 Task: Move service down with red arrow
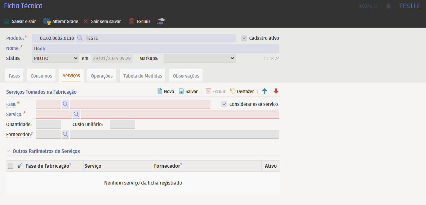pyautogui.click(x=276, y=92)
